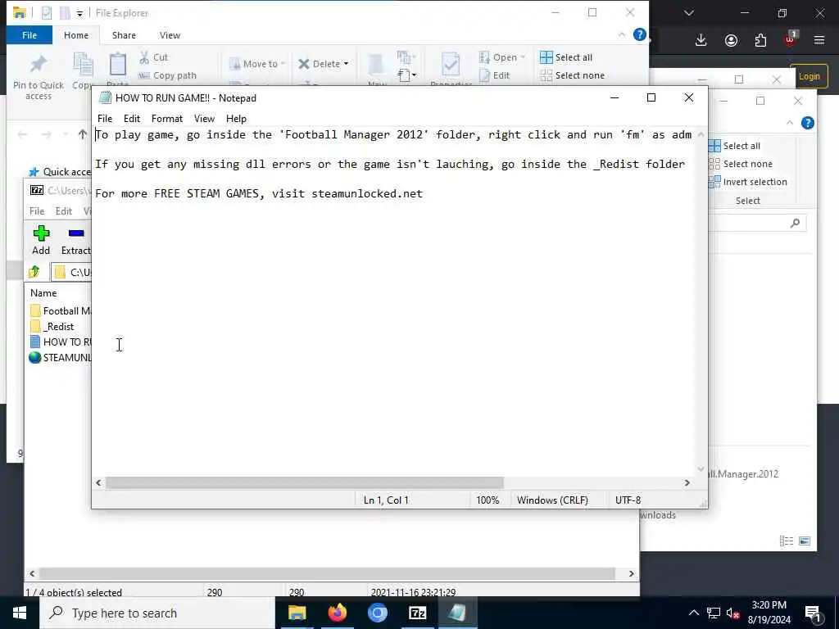839x629 pixels.
Task: Click details view toggle in right Explorer
Action: [786, 541]
